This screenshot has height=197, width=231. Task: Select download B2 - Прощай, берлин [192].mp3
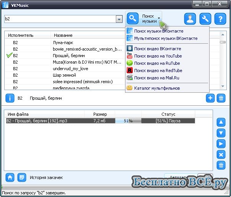click(101, 121)
